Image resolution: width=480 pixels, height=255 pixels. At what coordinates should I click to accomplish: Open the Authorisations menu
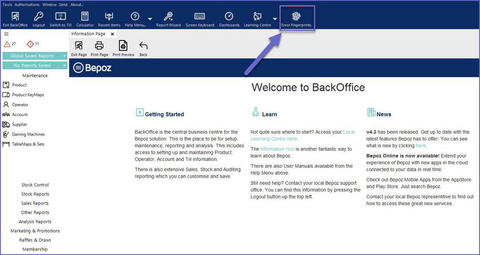point(27,5)
